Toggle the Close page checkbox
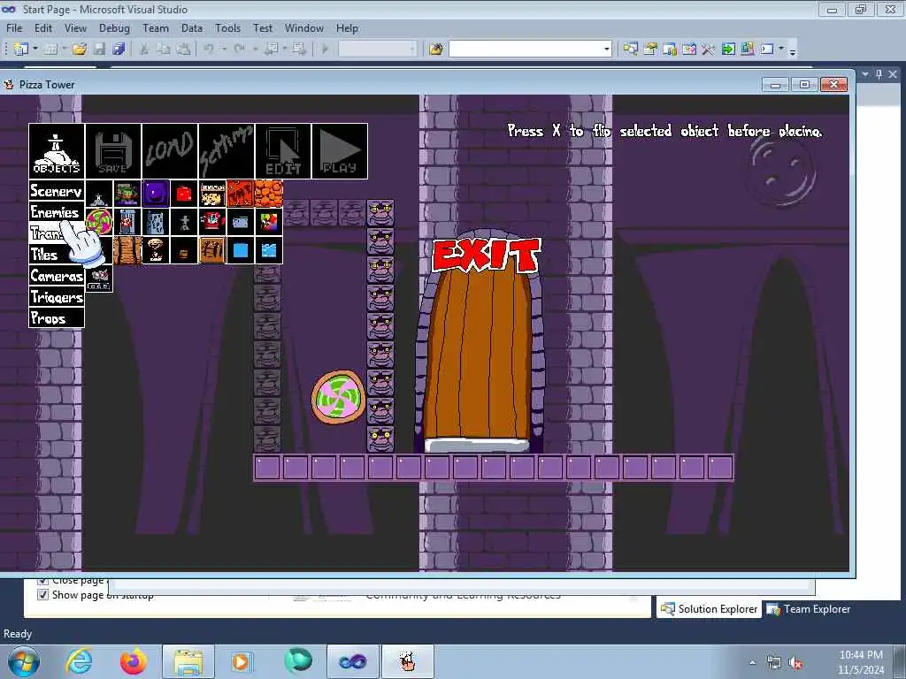 click(x=42, y=580)
